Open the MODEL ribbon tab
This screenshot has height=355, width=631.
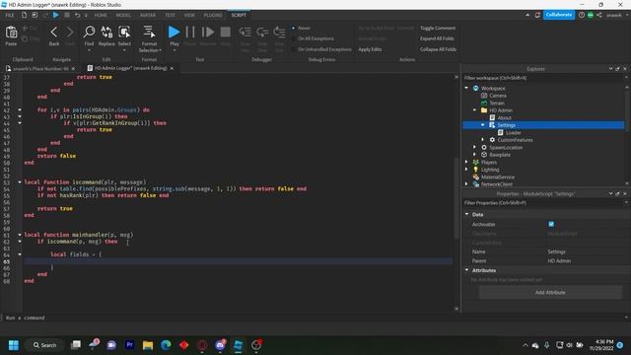[123, 15]
